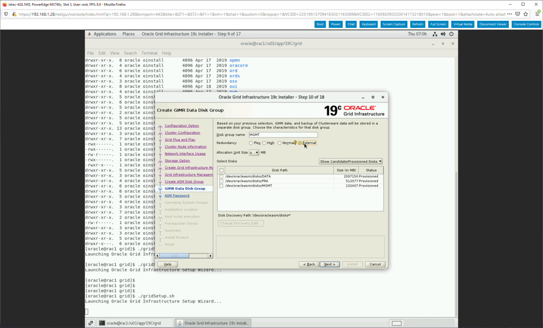Toggle the select-all disks header checkbox

point(222,170)
